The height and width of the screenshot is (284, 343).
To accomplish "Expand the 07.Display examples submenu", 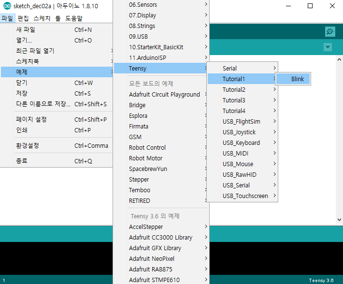I will coord(161,15).
